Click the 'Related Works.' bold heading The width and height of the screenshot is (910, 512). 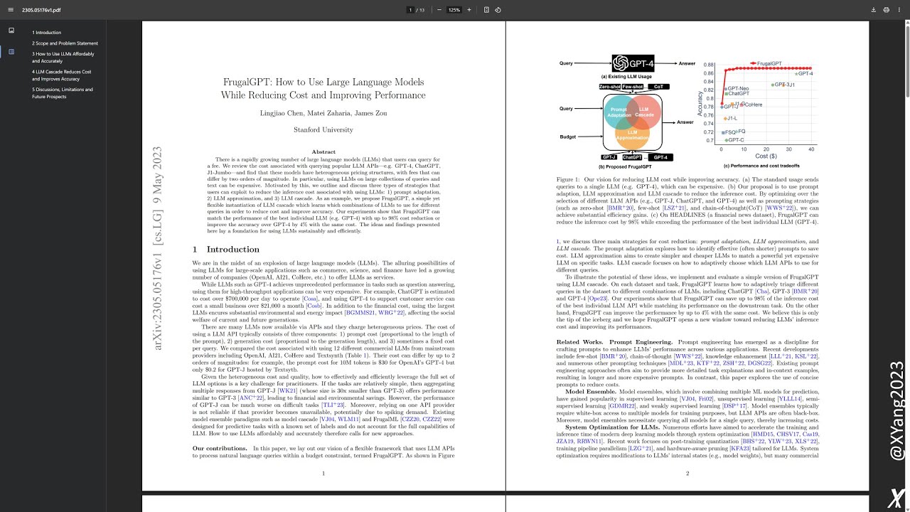point(579,342)
